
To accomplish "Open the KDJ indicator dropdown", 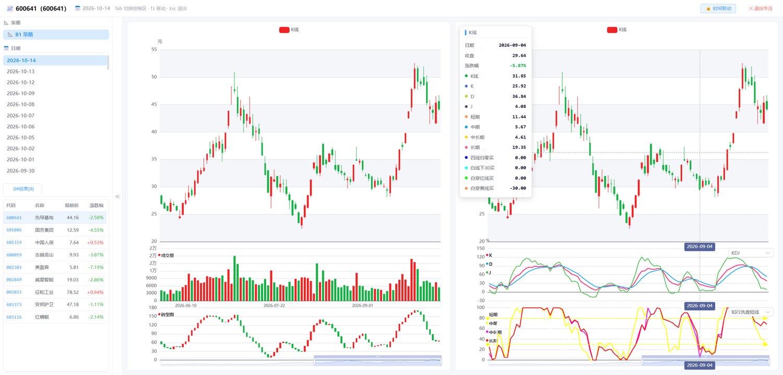I will [x=751, y=253].
